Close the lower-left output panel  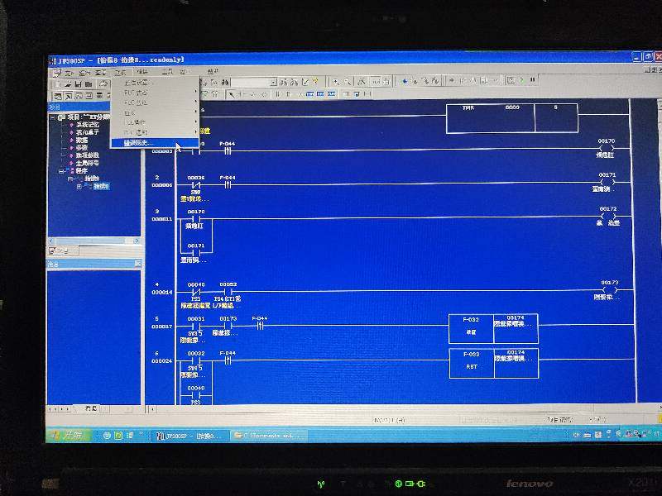(137, 264)
